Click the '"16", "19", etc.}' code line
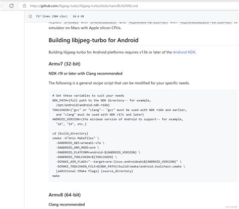 point(71,124)
